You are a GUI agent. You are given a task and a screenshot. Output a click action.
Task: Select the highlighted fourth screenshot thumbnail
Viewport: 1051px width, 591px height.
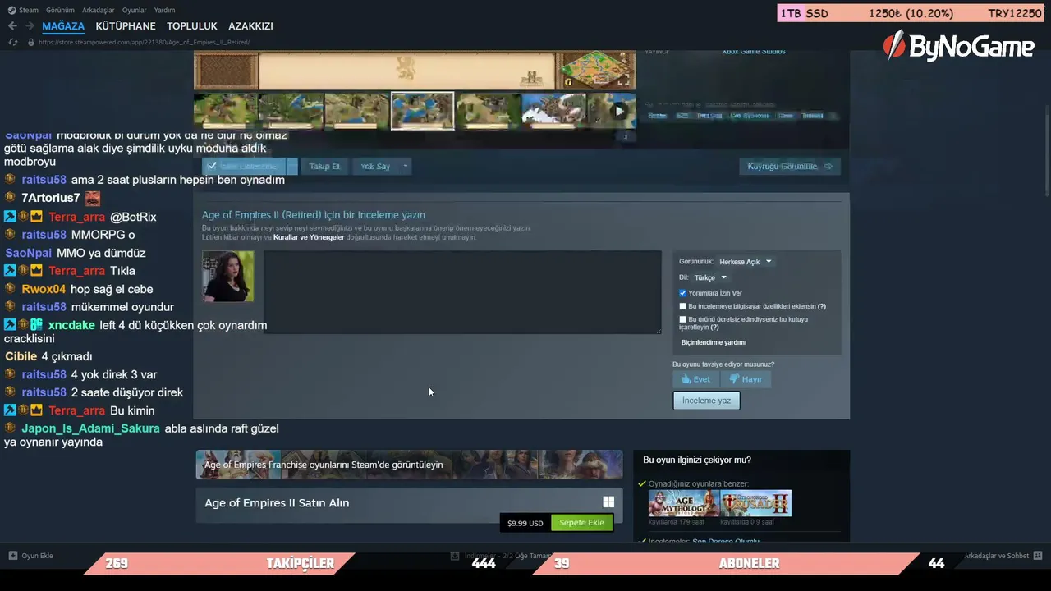click(422, 111)
